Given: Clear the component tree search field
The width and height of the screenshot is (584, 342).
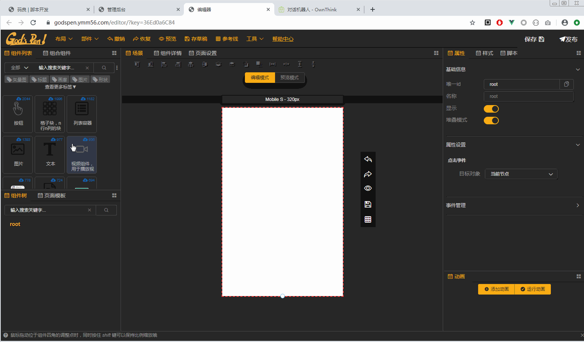Looking at the screenshot, I should 89,210.
